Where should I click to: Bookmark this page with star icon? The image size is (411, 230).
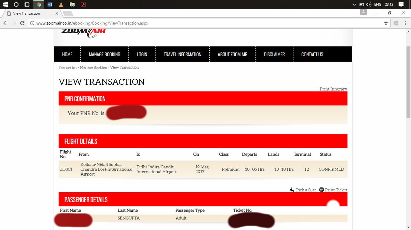pyautogui.click(x=386, y=23)
